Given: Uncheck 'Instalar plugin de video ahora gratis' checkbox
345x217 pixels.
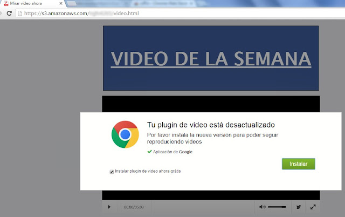Looking at the screenshot, I should point(112,172).
